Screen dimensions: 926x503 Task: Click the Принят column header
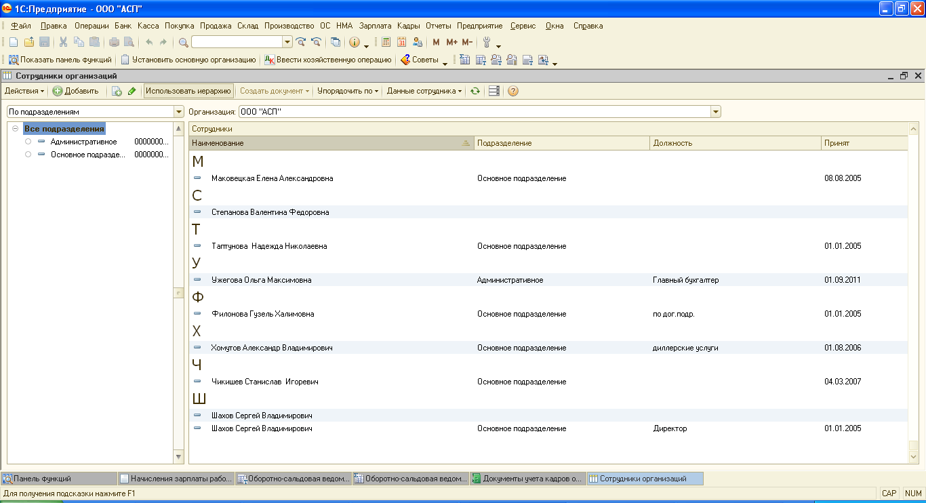[x=864, y=143]
